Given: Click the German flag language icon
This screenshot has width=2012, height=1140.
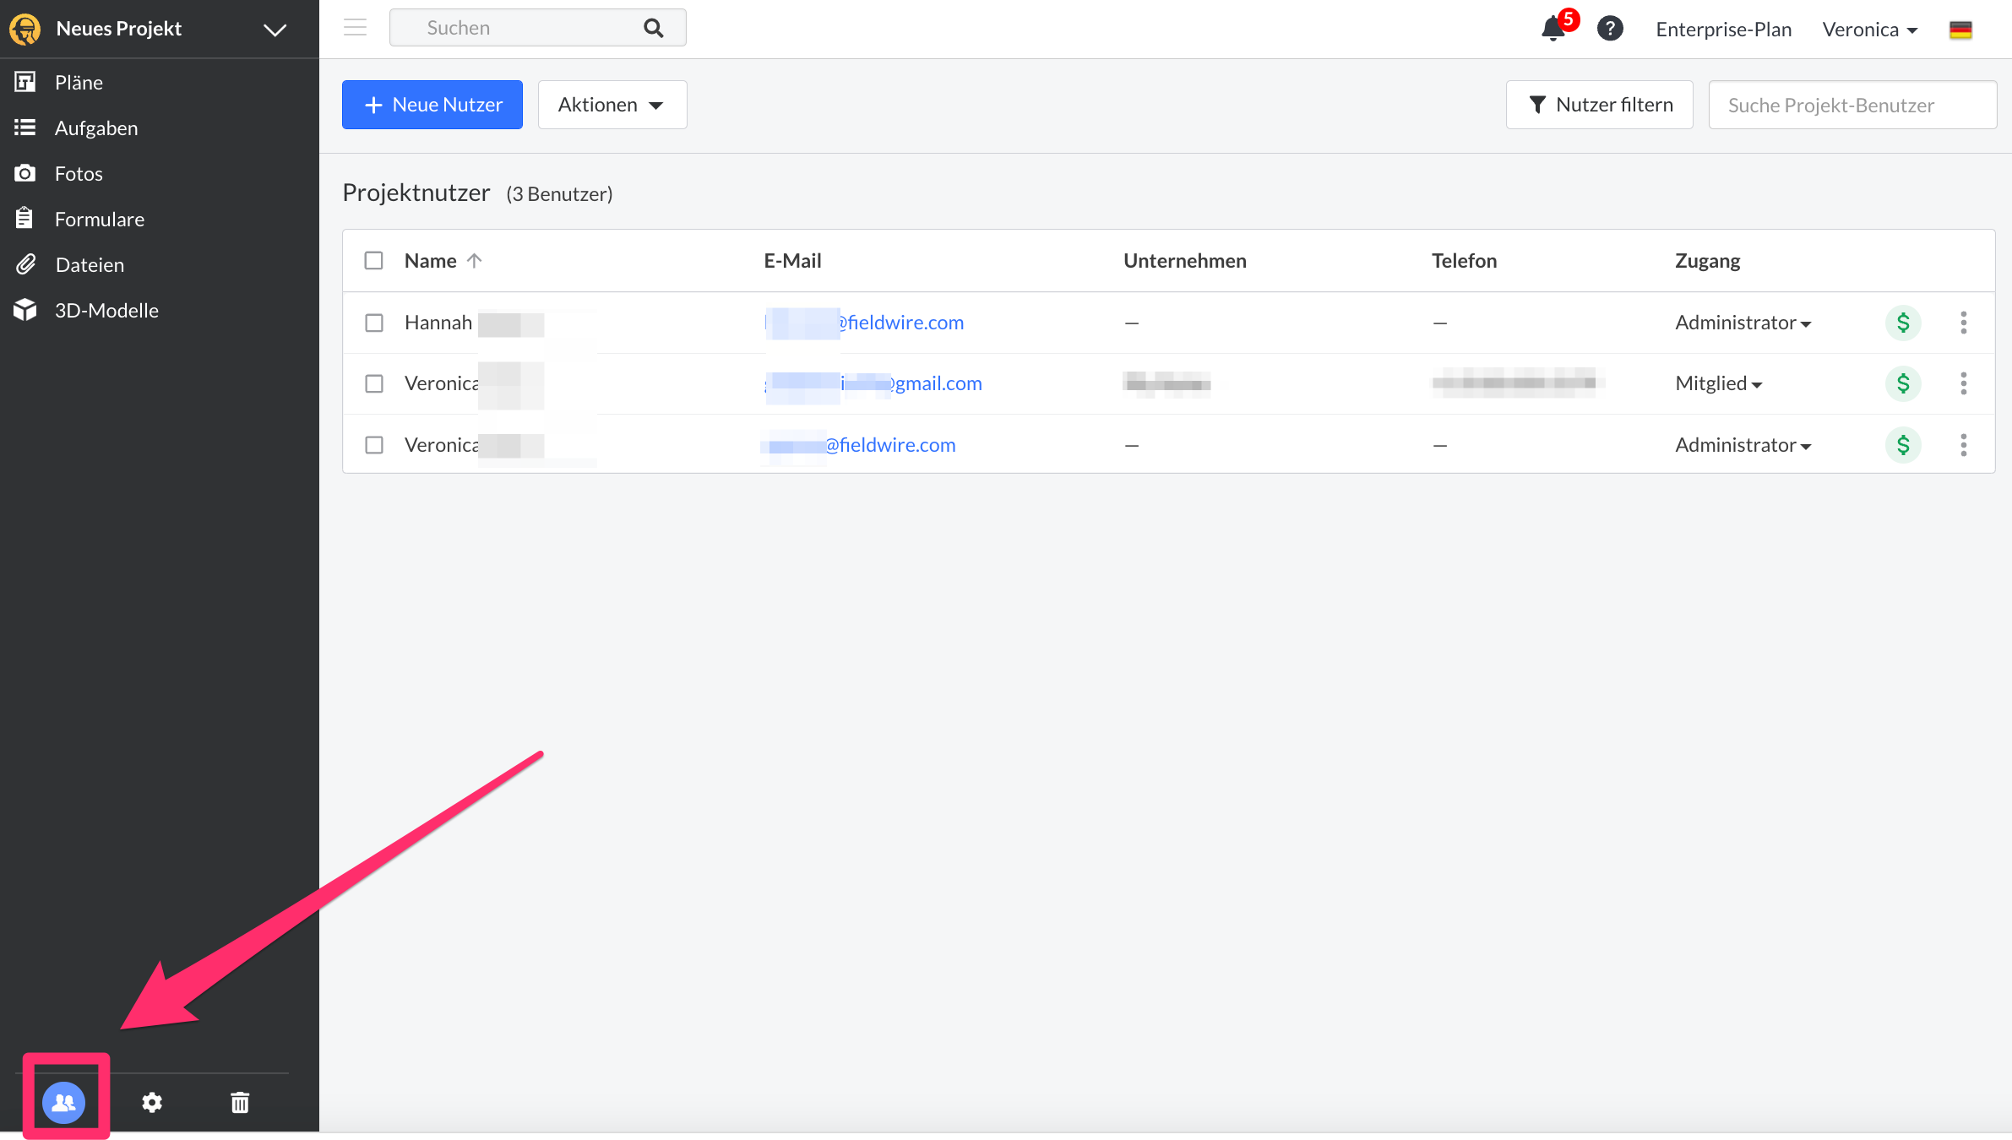Looking at the screenshot, I should point(1960,30).
